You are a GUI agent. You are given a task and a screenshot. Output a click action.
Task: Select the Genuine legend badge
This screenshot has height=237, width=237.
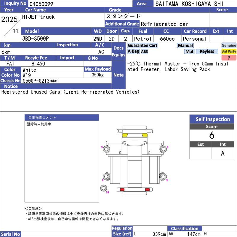[x=229, y=45]
